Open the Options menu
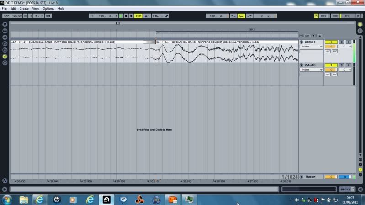The image size is (365, 205). point(48,9)
